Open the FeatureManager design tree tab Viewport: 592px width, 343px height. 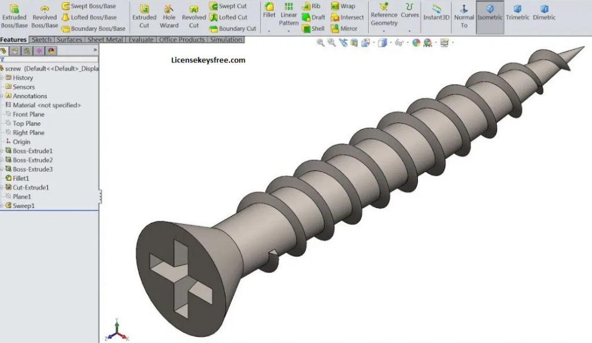coord(4,51)
